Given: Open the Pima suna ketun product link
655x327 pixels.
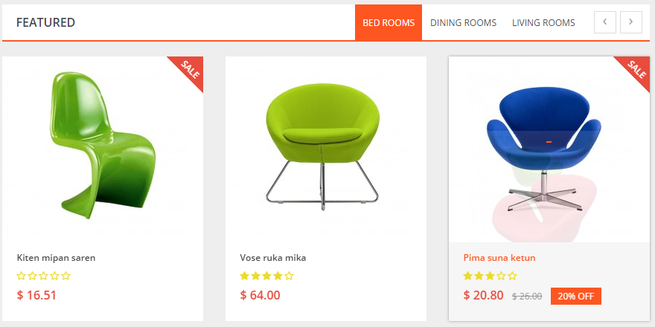Looking at the screenshot, I should pyautogui.click(x=499, y=258).
